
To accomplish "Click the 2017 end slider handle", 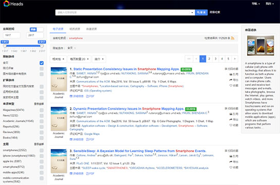I will coord(42,46).
